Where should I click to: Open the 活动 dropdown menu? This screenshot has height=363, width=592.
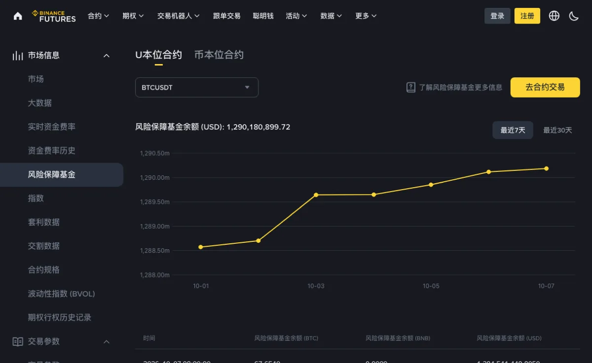tap(296, 16)
